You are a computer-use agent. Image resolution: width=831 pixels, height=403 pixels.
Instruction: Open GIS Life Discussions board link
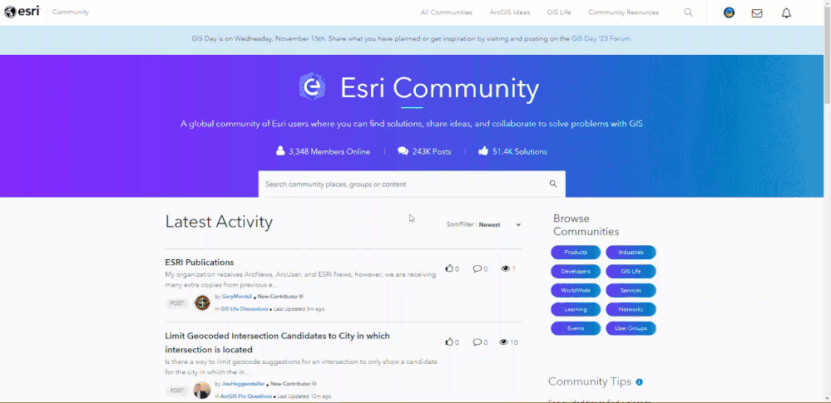pos(245,309)
